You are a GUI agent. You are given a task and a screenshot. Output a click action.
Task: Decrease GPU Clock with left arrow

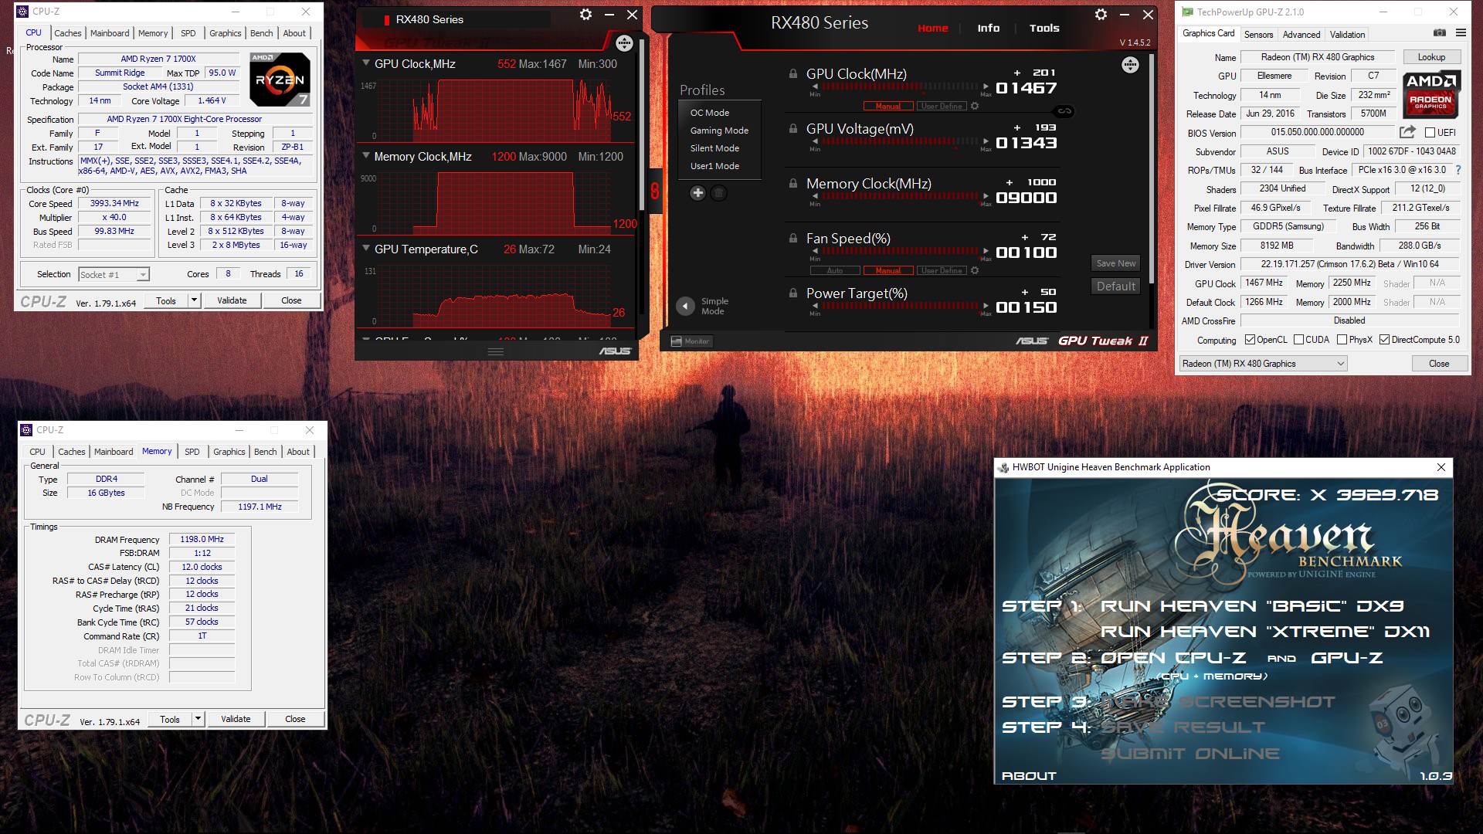[x=815, y=86]
